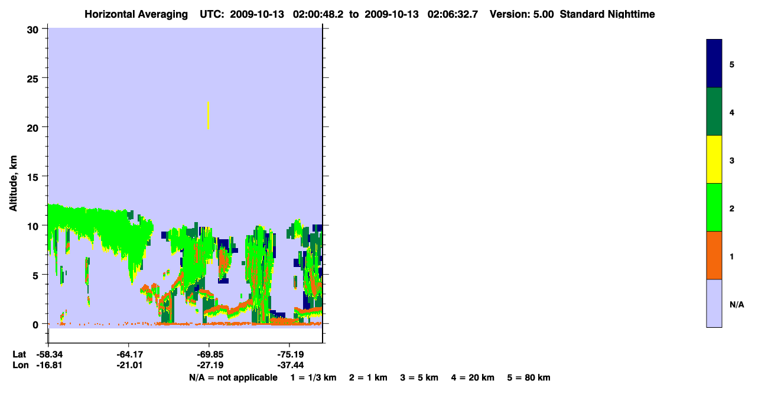The image size is (768, 394).
Task: Click the altitude tick label '15'
Action: (34, 176)
